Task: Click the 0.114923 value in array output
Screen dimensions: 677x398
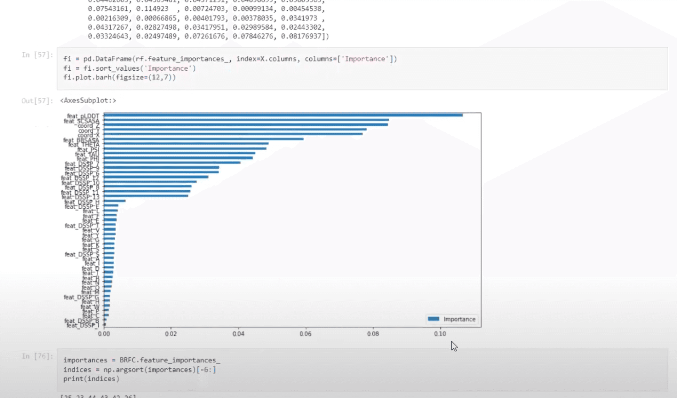Action: [152, 9]
